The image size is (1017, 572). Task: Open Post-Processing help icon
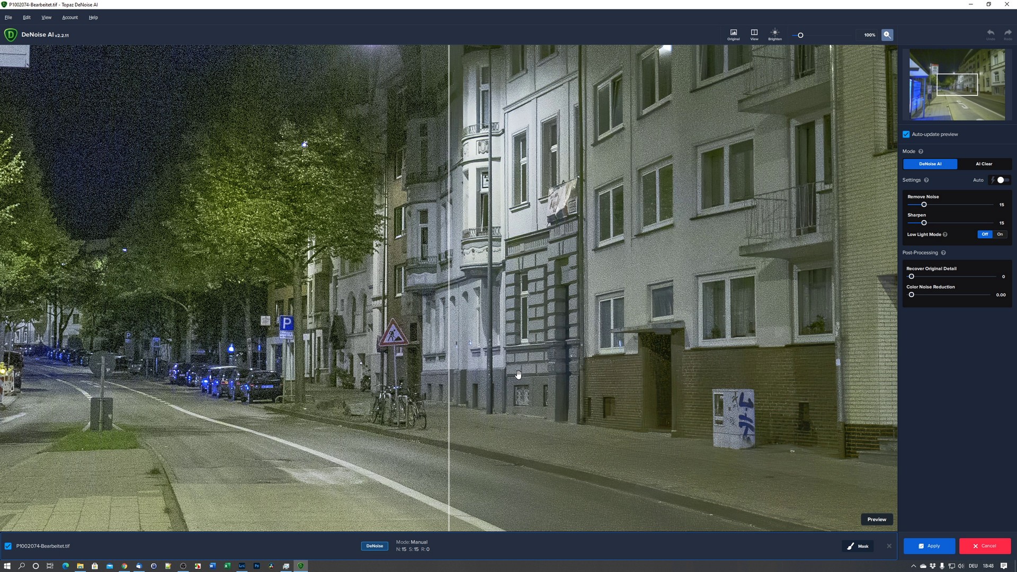click(x=943, y=253)
